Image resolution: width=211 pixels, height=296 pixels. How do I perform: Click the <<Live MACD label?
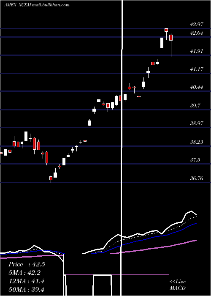pyautogui.click(x=178, y=285)
